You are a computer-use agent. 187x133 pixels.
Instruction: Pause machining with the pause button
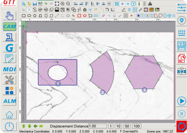[182, 114]
